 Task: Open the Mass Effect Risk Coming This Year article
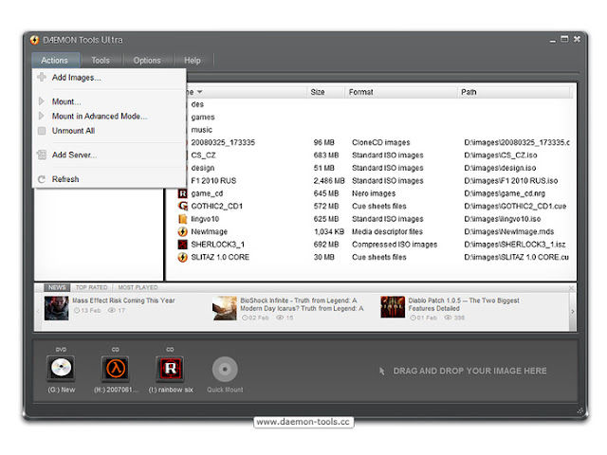[x=123, y=300]
